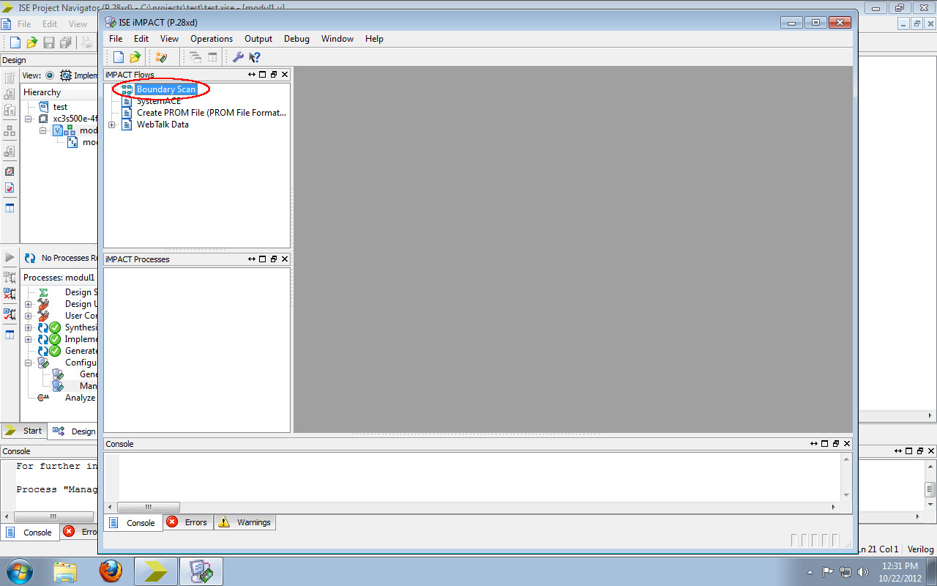937x586 pixels.
Task: Switch to the Warnings tab
Action: click(244, 522)
